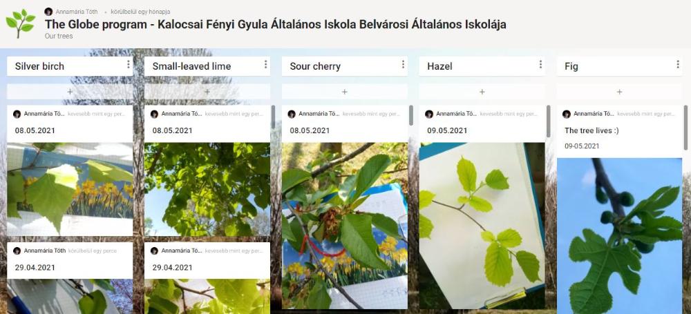The width and height of the screenshot is (691, 314).
Task: Click the green plant Padlet logo icon
Action: click(20, 23)
